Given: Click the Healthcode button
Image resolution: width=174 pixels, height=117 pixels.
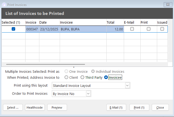Looking at the screenshot, I should pyautogui.click(x=35, y=107).
